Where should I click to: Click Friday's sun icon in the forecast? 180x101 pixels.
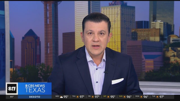pyautogui.click(x=93, y=97)
